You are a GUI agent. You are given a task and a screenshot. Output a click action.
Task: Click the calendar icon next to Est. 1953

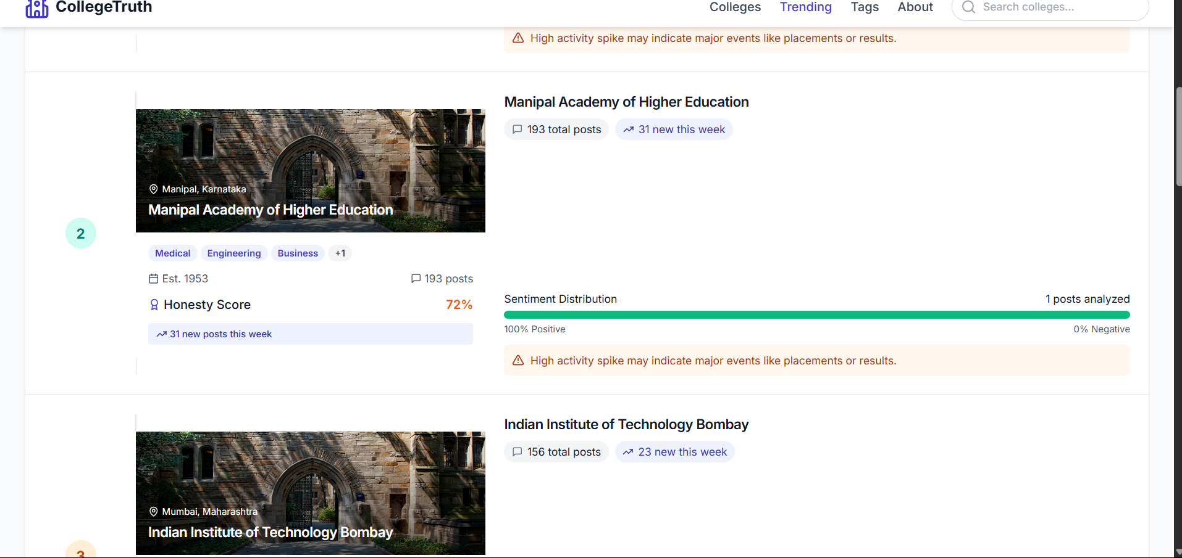pyautogui.click(x=154, y=279)
